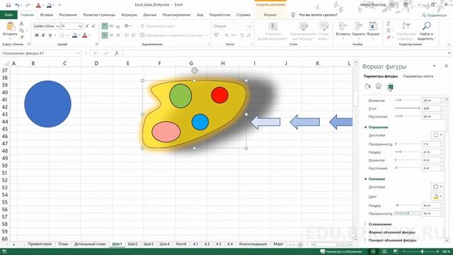Switch to sheet tab Шаг2
Screen dimensions: 453x255
(x=132, y=244)
